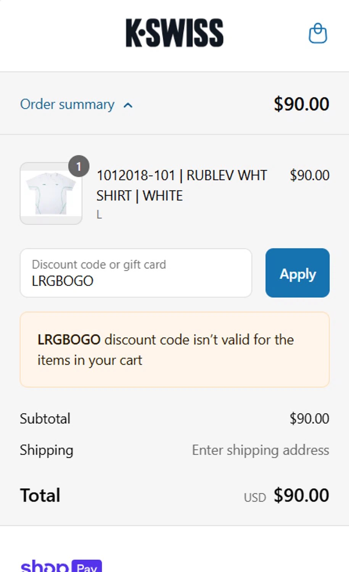349x572 pixels.
Task: Click the order summary header $90.00 total
Action: click(x=301, y=104)
